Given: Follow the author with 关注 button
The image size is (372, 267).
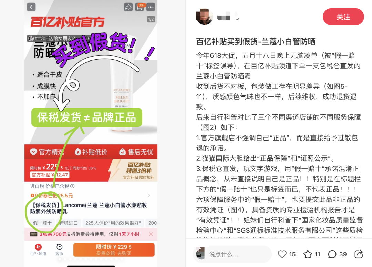Looking at the screenshot, I should tap(343, 17).
